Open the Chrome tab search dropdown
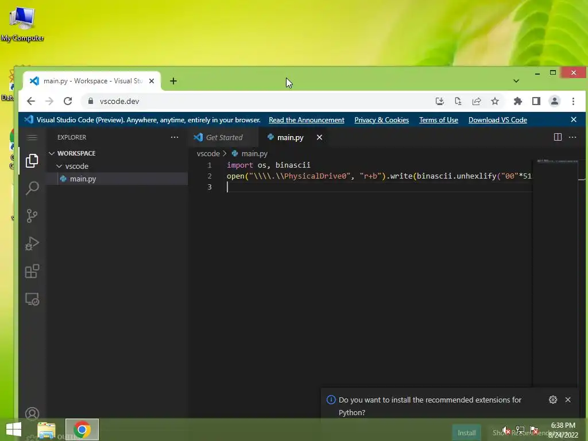The width and height of the screenshot is (588, 441). [x=516, y=81]
